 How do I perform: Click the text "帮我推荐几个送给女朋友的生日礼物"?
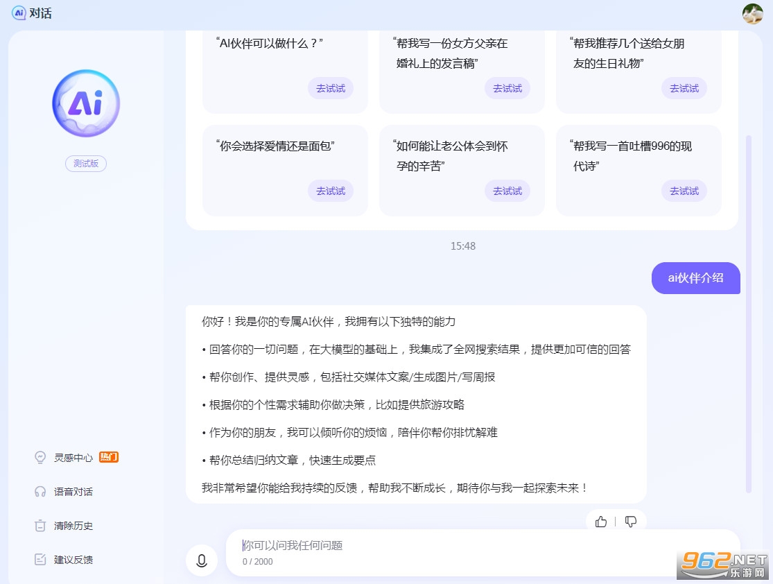[627, 53]
